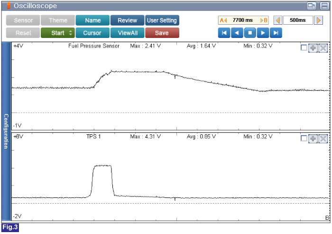Stop waveform playback

[250, 33]
